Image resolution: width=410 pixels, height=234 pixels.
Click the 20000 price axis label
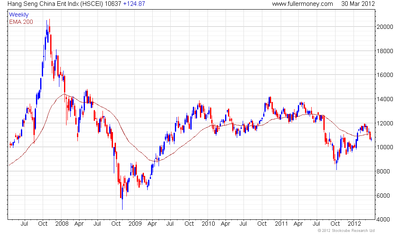[x=384, y=27]
